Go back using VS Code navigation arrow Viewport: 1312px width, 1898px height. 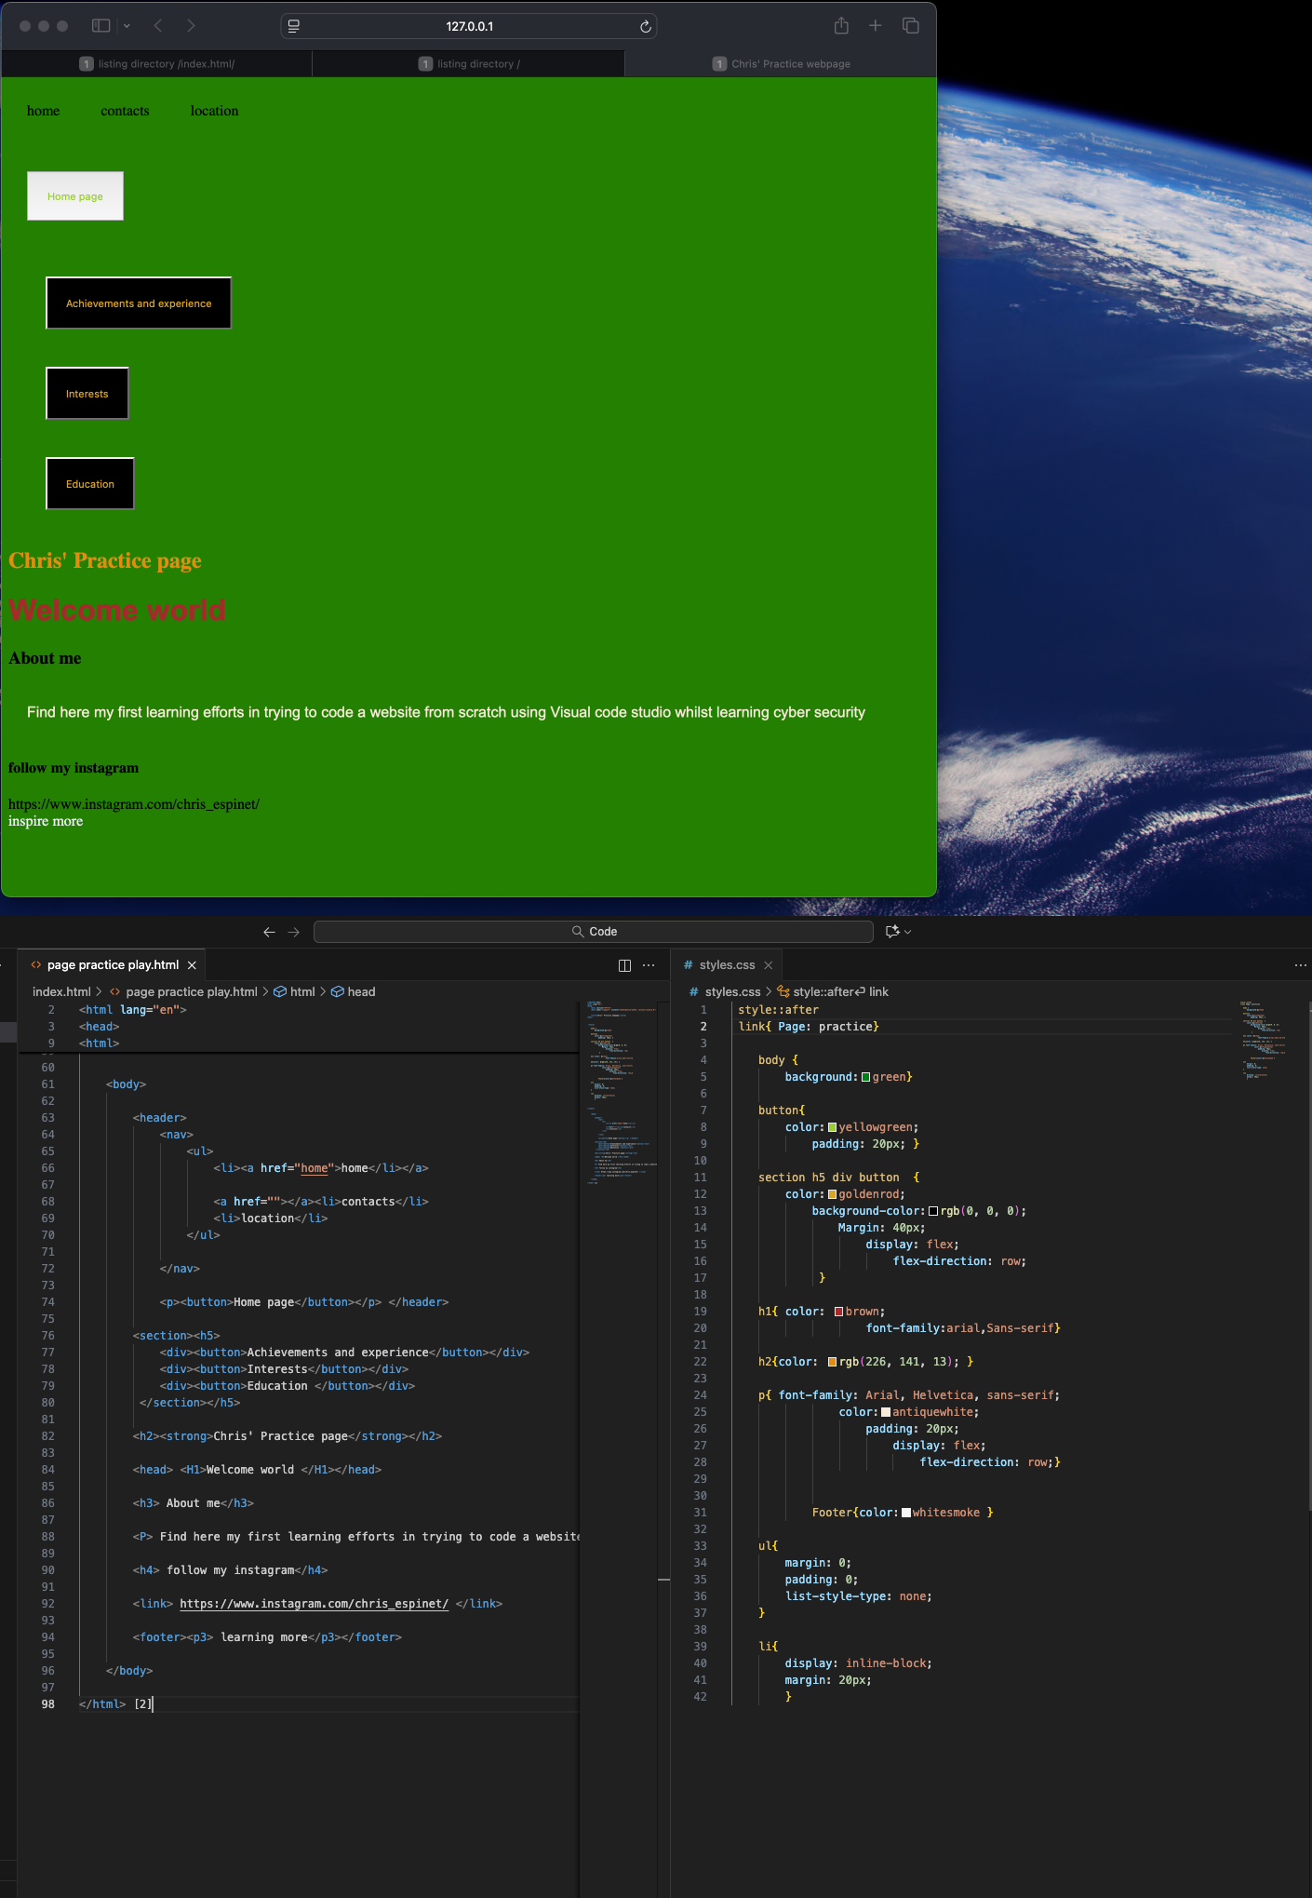click(x=269, y=932)
